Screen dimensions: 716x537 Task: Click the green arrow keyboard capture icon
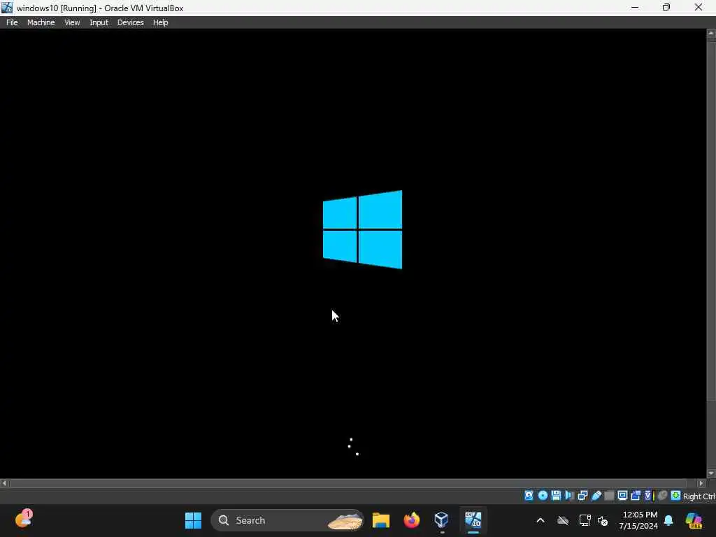676,496
